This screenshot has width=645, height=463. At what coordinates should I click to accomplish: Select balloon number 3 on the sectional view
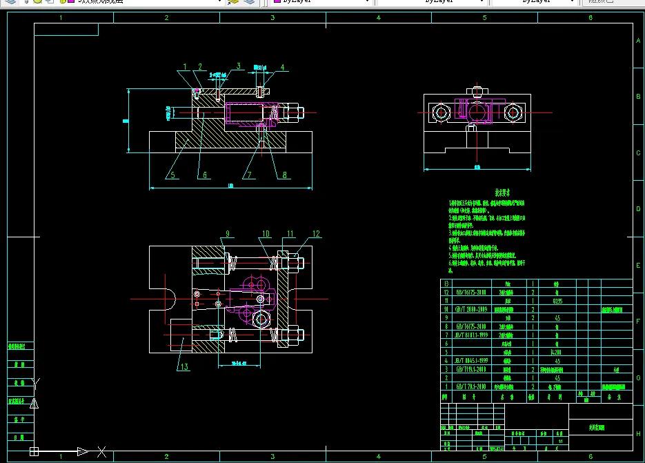238,66
